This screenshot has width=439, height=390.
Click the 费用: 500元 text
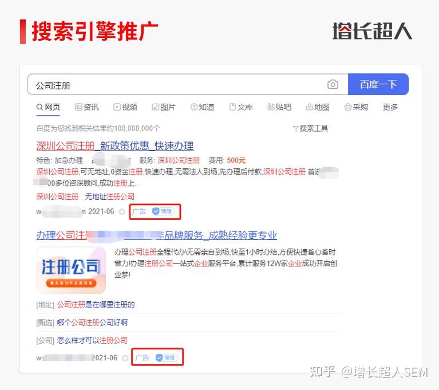227,160
